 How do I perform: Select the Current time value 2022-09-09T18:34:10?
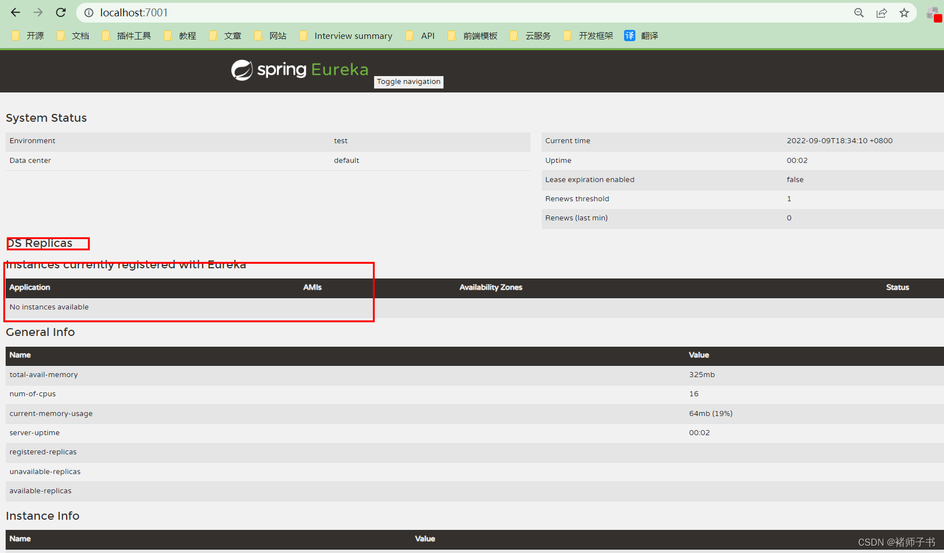tap(840, 141)
